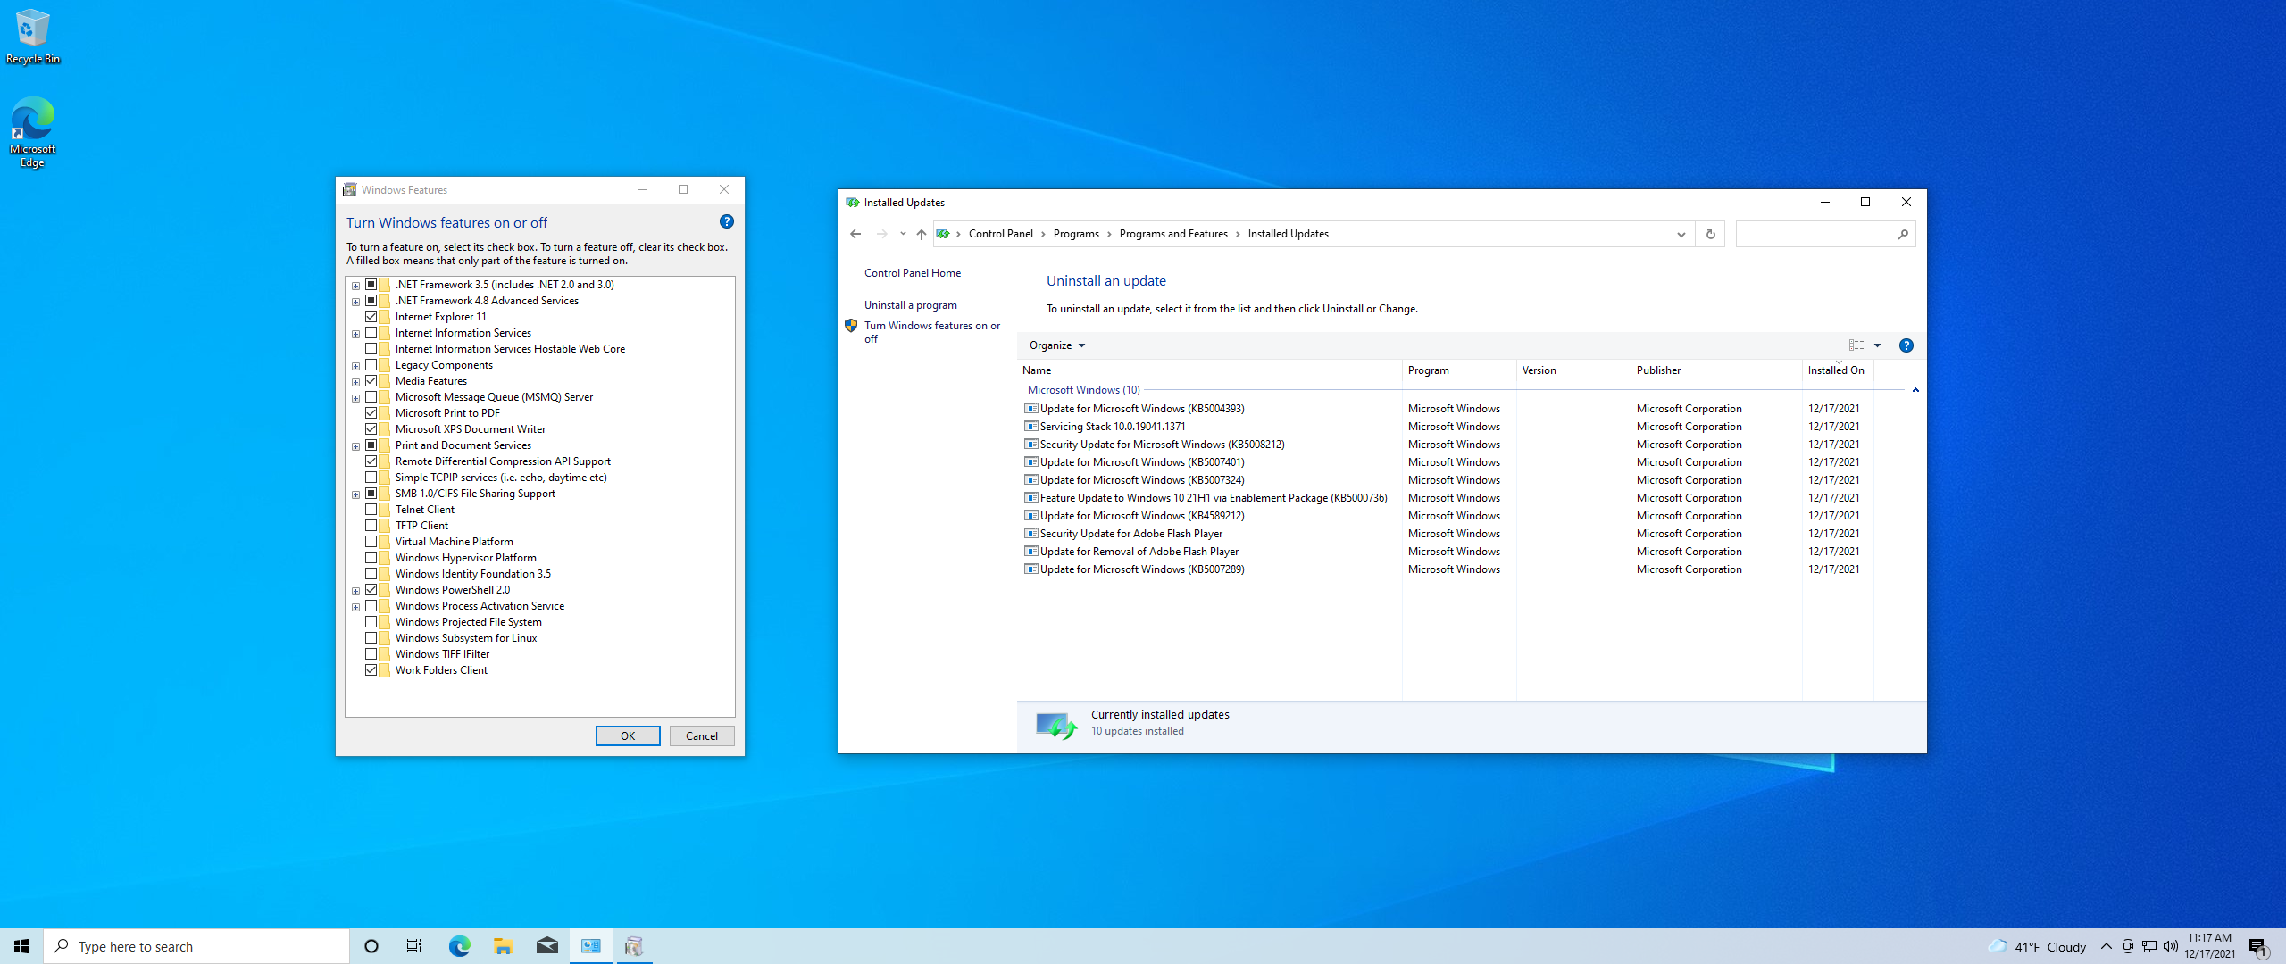
Task: Check Telnet Client feature
Action: click(371, 510)
